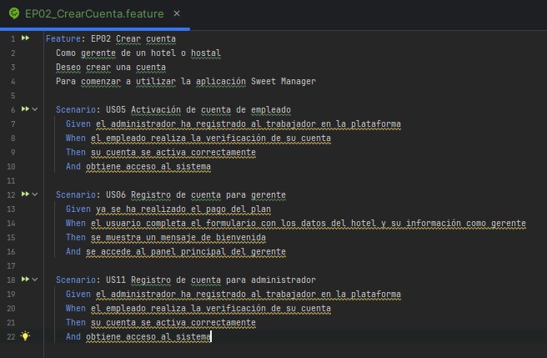
Task: Click line number 17 in the gutter
Action: click(11, 266)
